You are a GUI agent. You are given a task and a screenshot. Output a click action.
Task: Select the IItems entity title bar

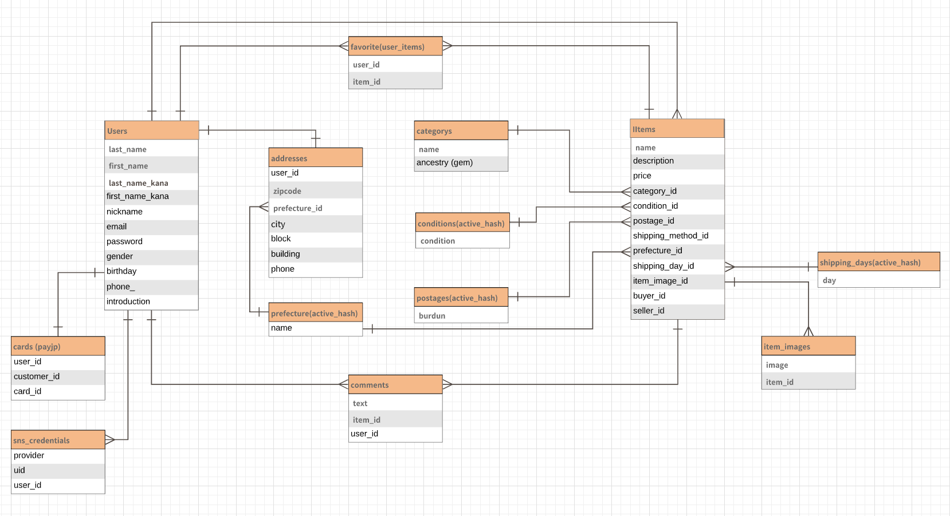(677, 128)
